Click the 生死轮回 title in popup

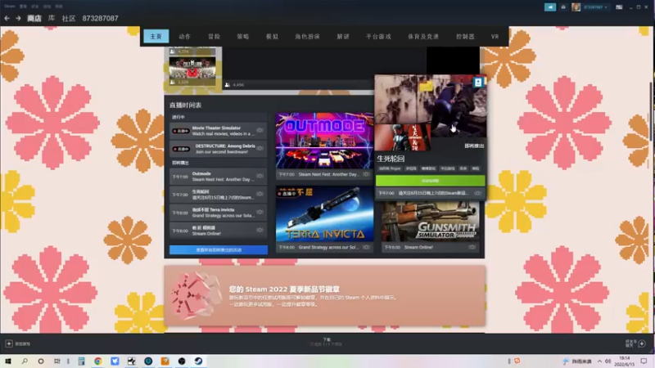(391, 159)
